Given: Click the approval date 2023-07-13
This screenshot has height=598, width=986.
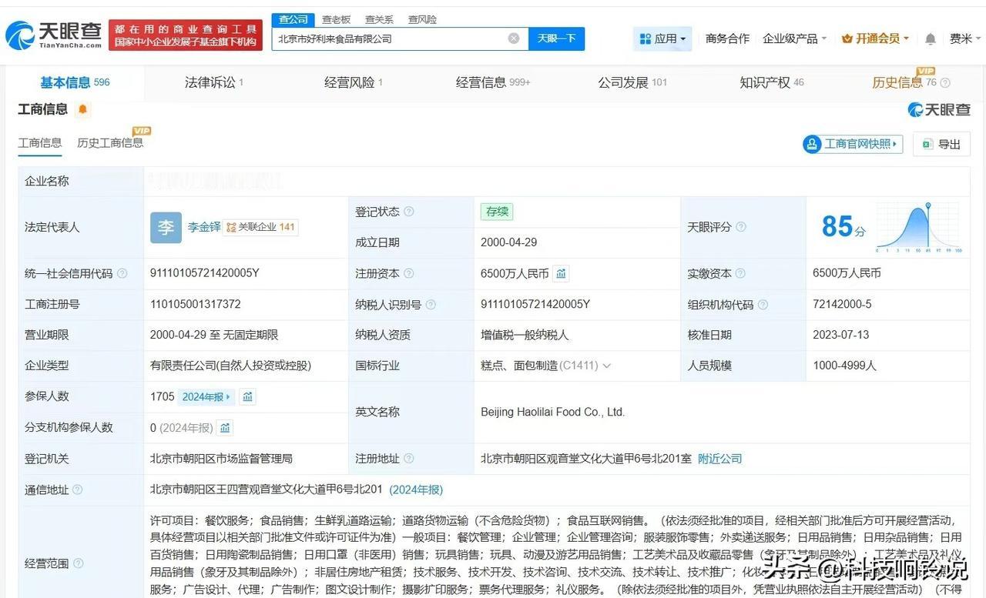Looking at the screenshot, I should click(x=841, y=335).
